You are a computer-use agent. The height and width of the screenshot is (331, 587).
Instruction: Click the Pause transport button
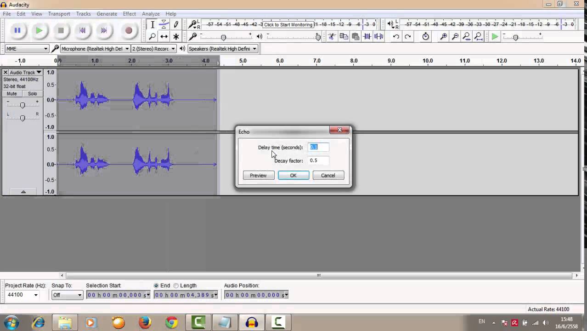pos(17,31)
